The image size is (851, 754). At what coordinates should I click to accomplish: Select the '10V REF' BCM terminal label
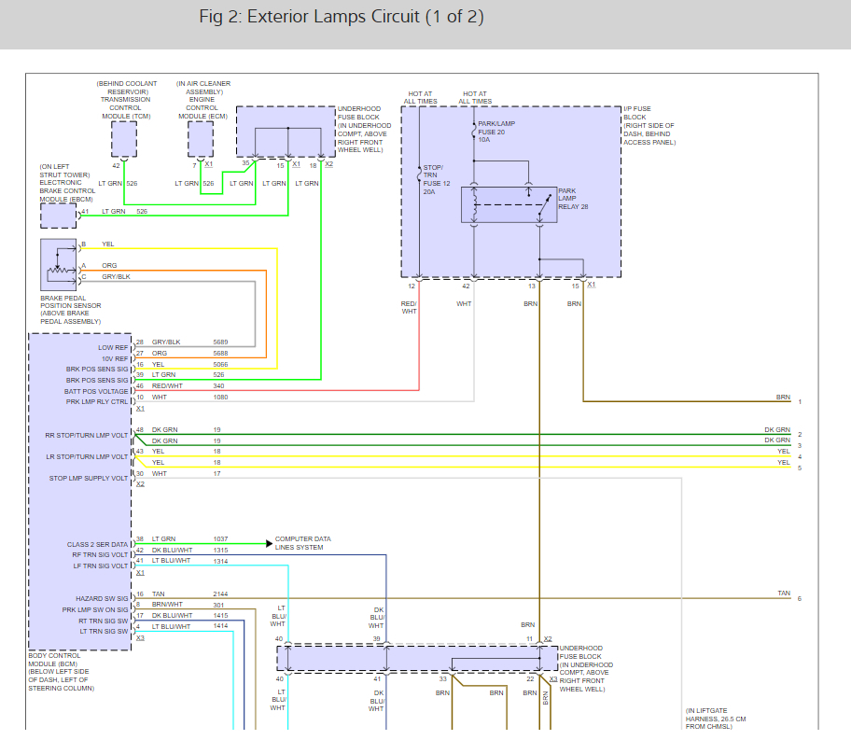pos(115,359)
